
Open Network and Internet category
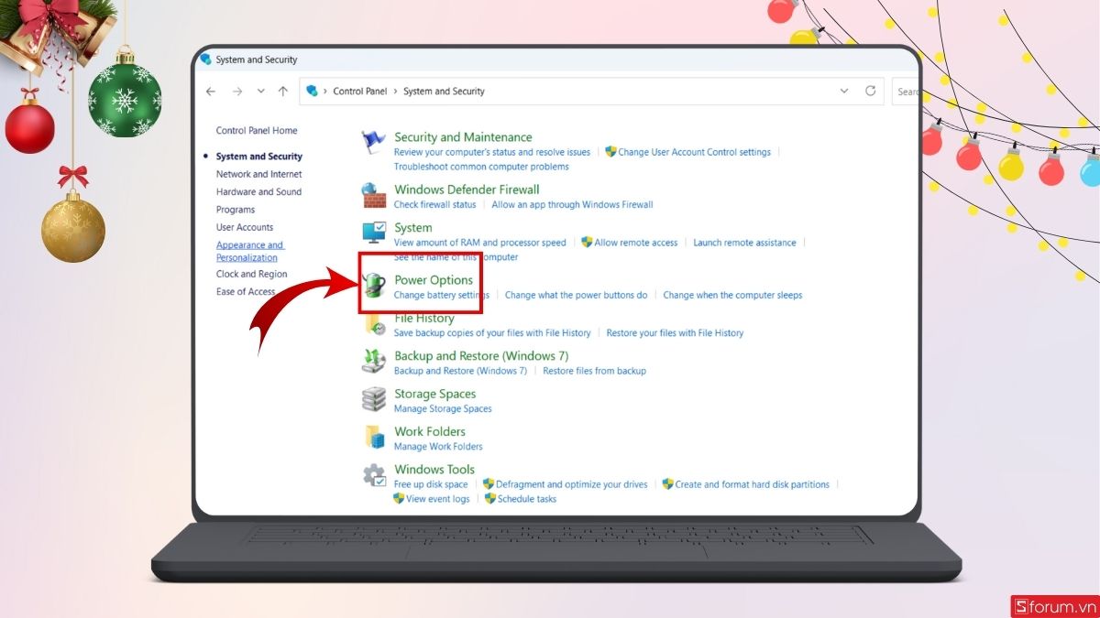258,174
